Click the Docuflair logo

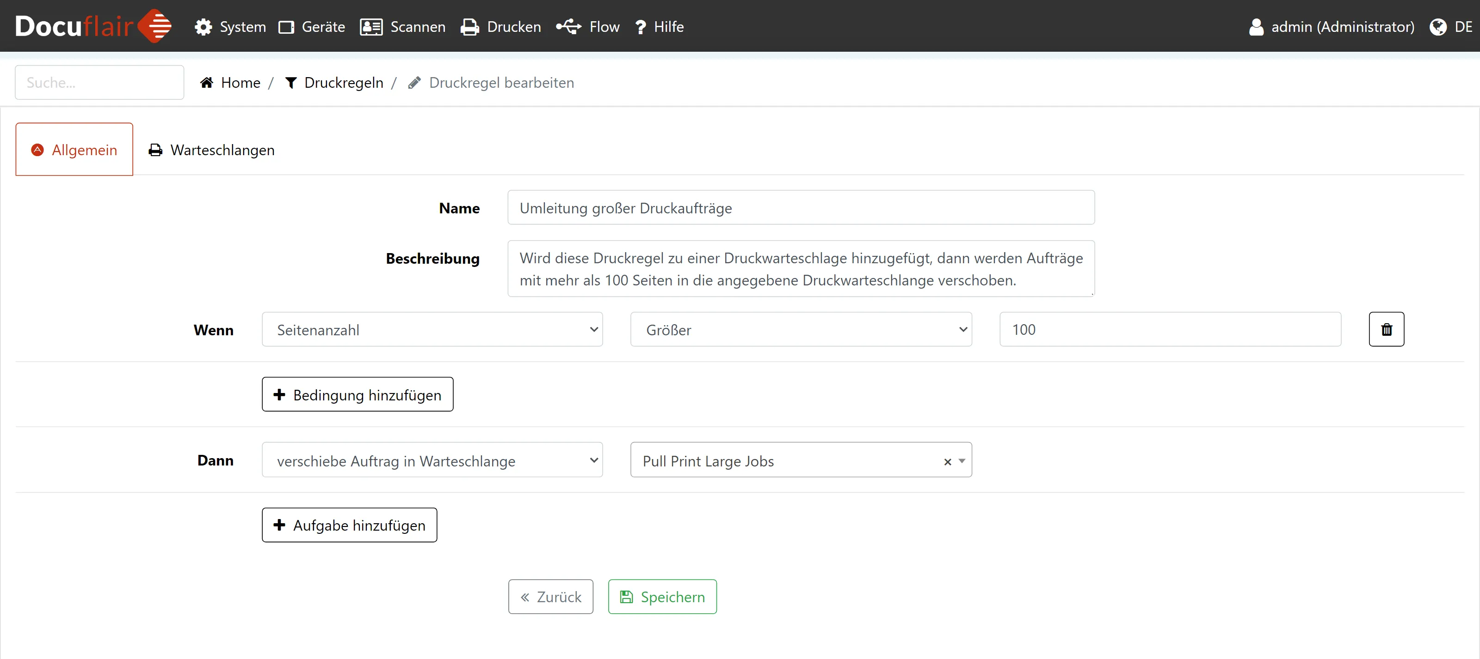(x=92, y=26)
